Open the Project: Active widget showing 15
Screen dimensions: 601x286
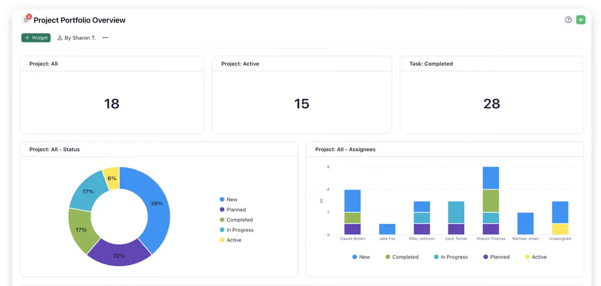click(301, 103)
